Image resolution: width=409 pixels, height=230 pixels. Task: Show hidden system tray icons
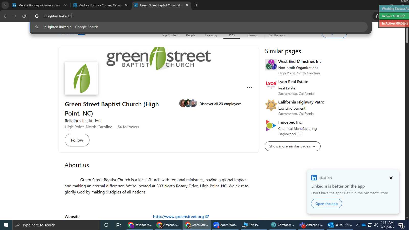[x=358, y=225]
